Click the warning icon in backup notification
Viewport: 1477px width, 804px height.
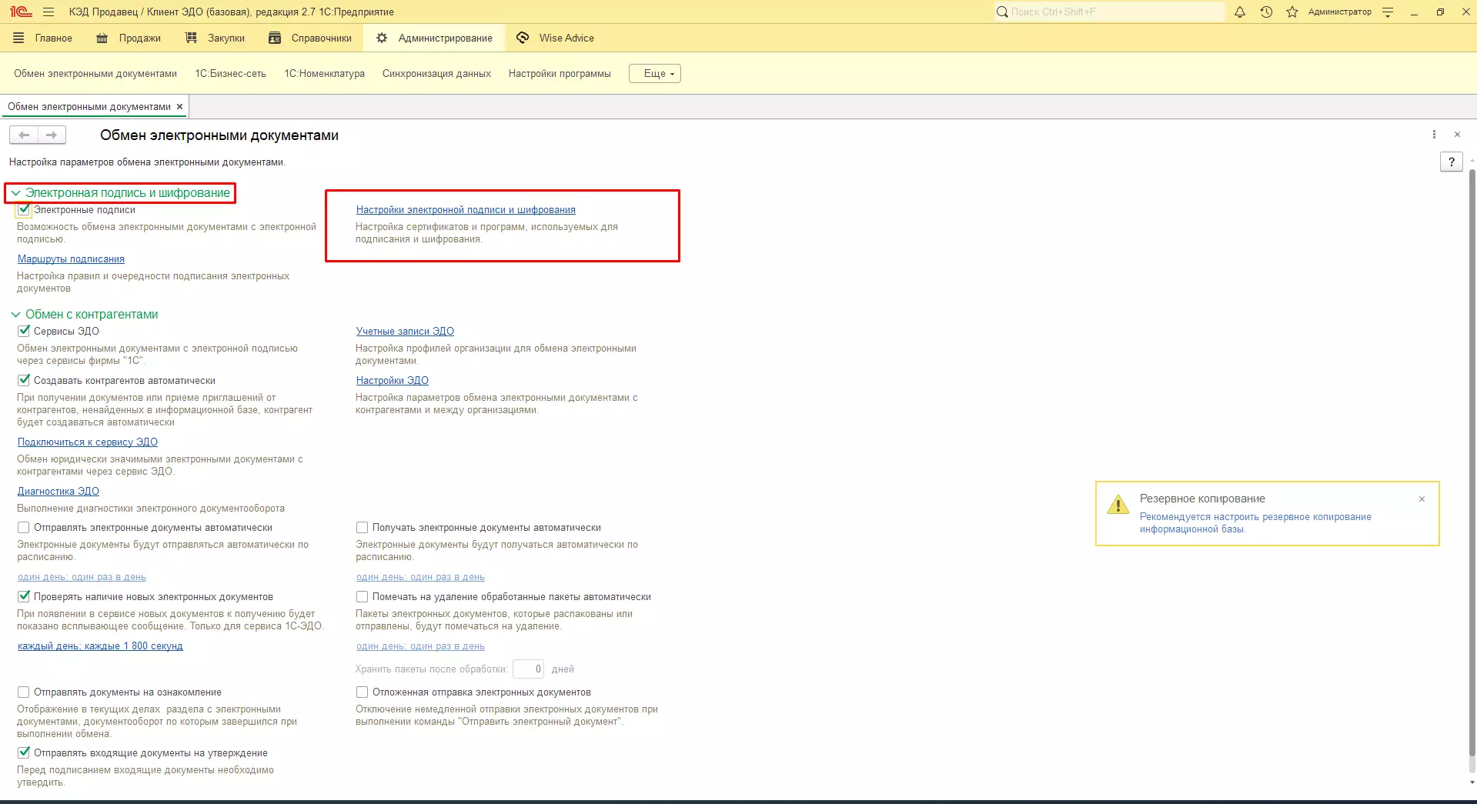tap(1118, 505)
